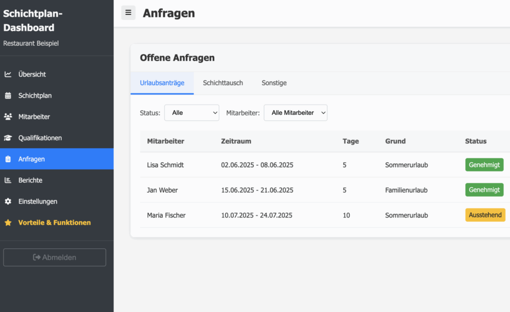
Task: Click the Berichte bar chart icon
Action: click(x=8, y=180)
